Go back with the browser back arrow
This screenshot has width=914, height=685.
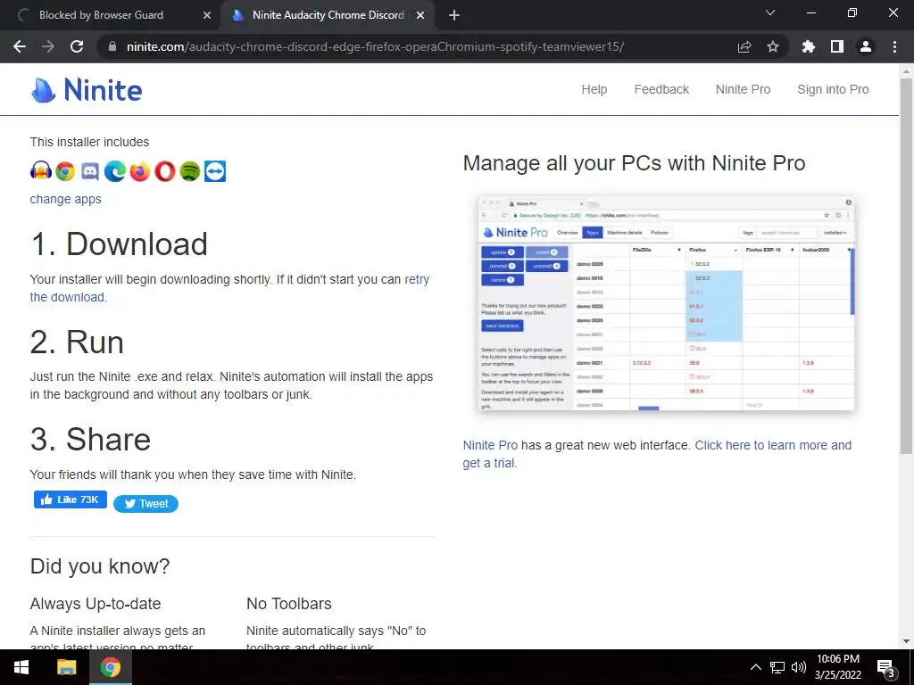[20, 46]
